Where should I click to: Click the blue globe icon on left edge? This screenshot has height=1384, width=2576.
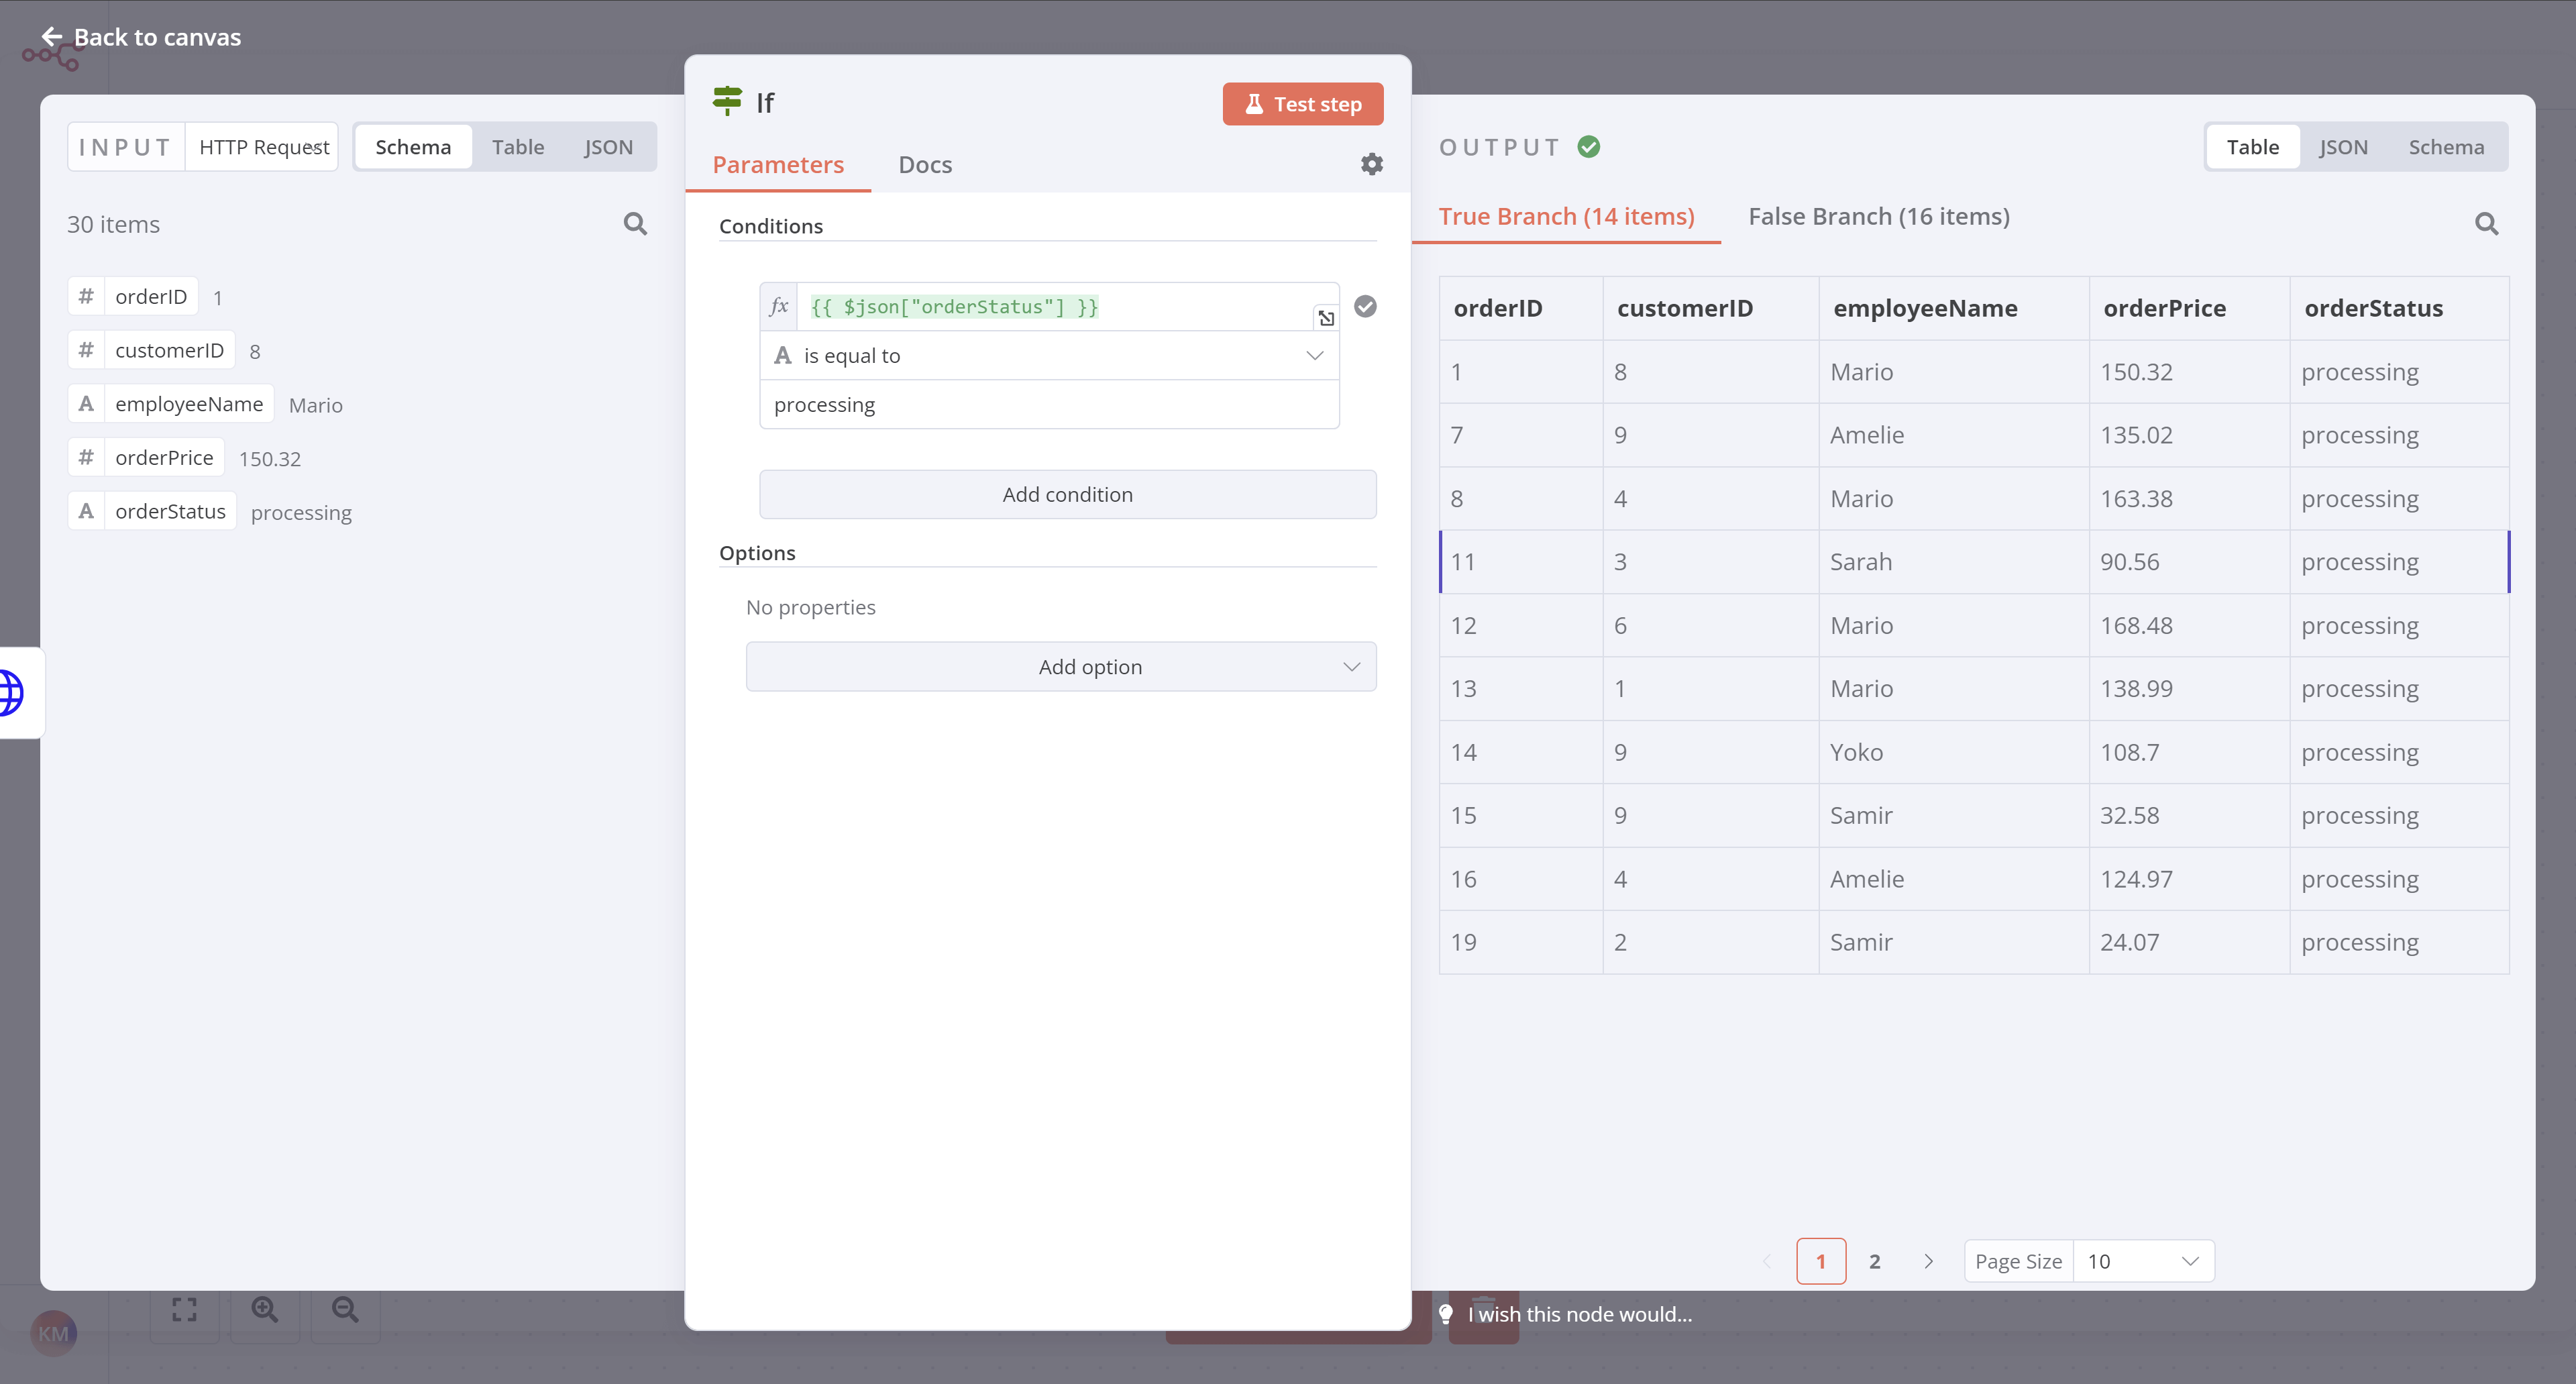[12, 692]
